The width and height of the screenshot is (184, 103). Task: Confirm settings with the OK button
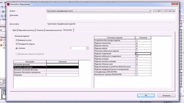click(146, 96)
